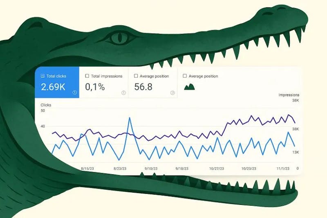
Task: Click the Impressions axis label
Action: point(289,95)
